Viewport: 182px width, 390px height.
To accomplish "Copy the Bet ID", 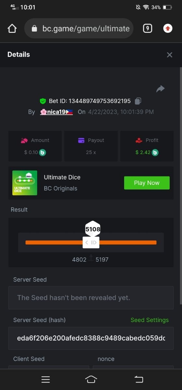I will tap(138, 101).
